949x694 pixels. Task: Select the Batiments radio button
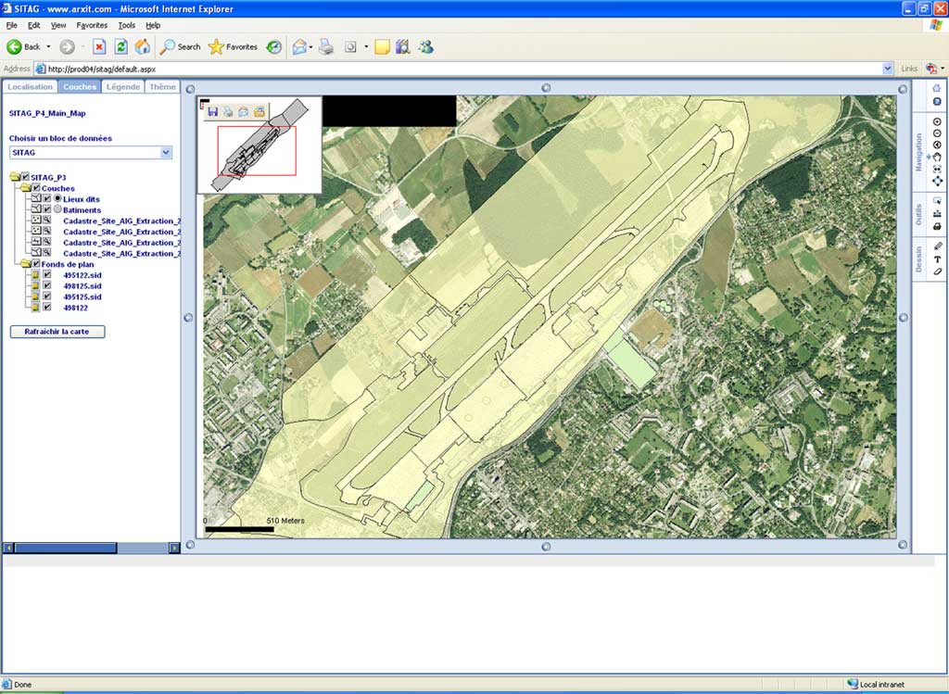click(57, 209)
